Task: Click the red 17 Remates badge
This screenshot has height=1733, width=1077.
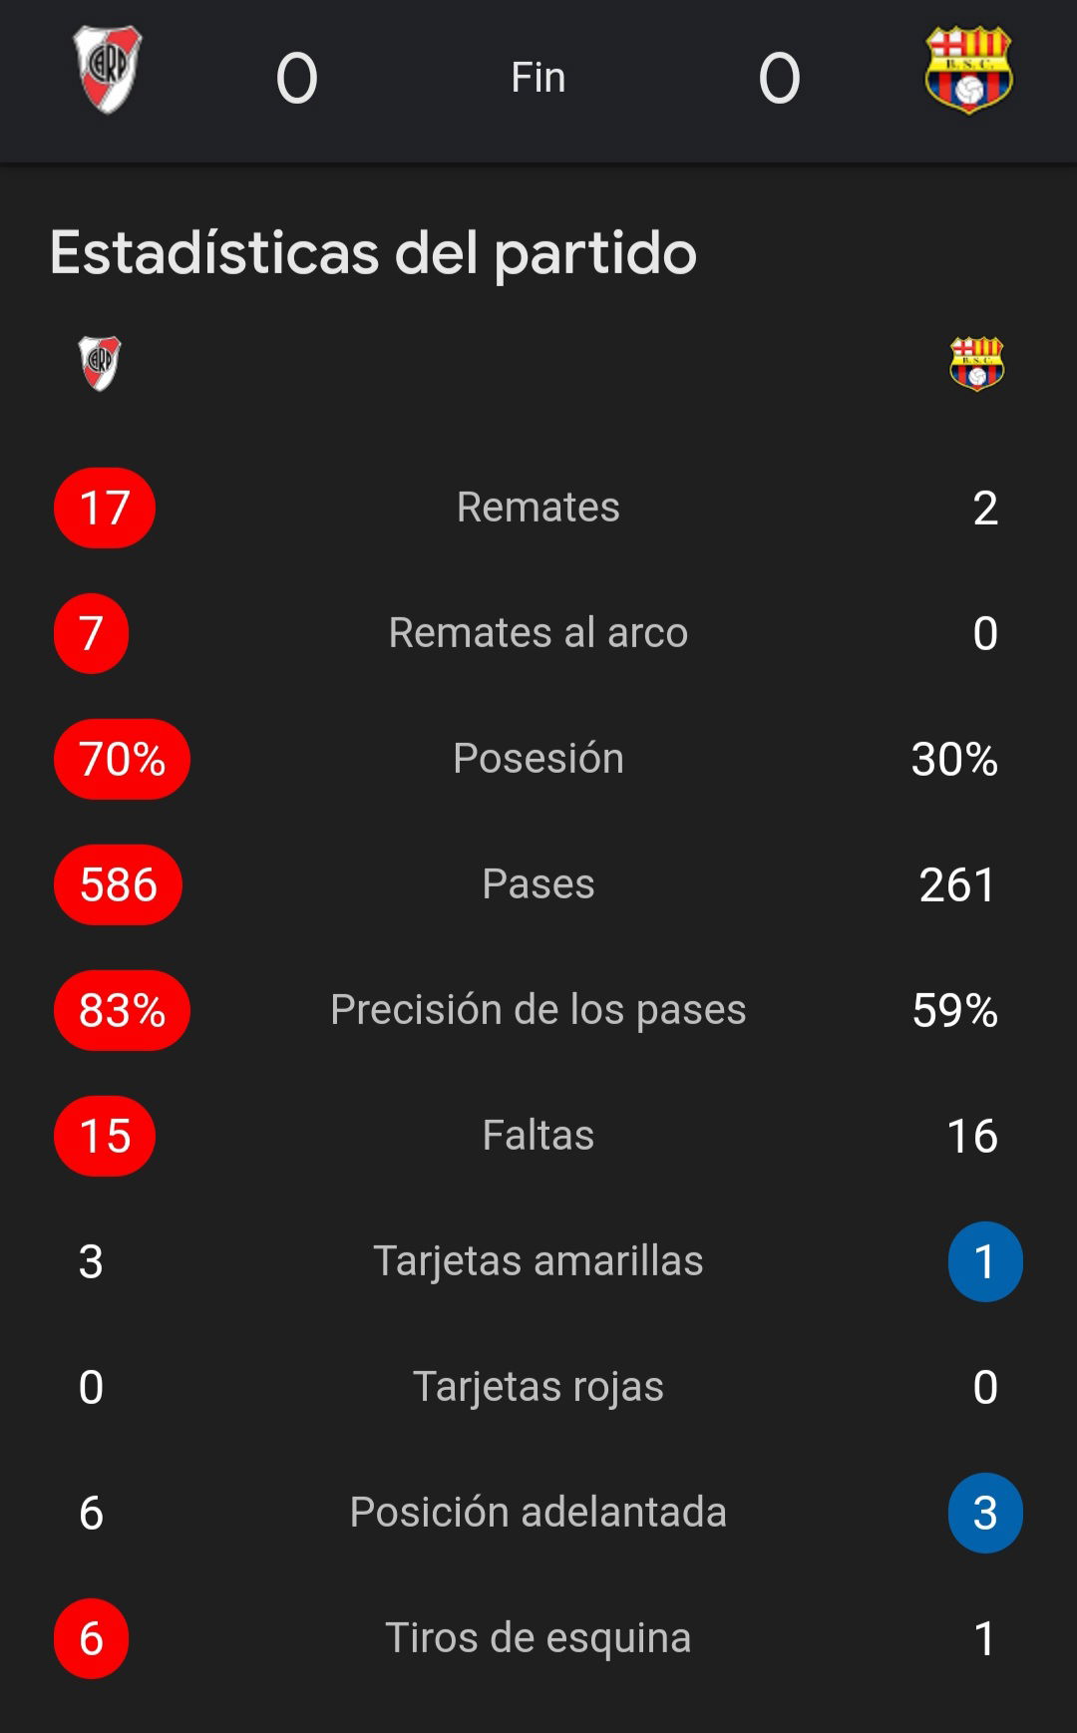Action: pos(105,508)
